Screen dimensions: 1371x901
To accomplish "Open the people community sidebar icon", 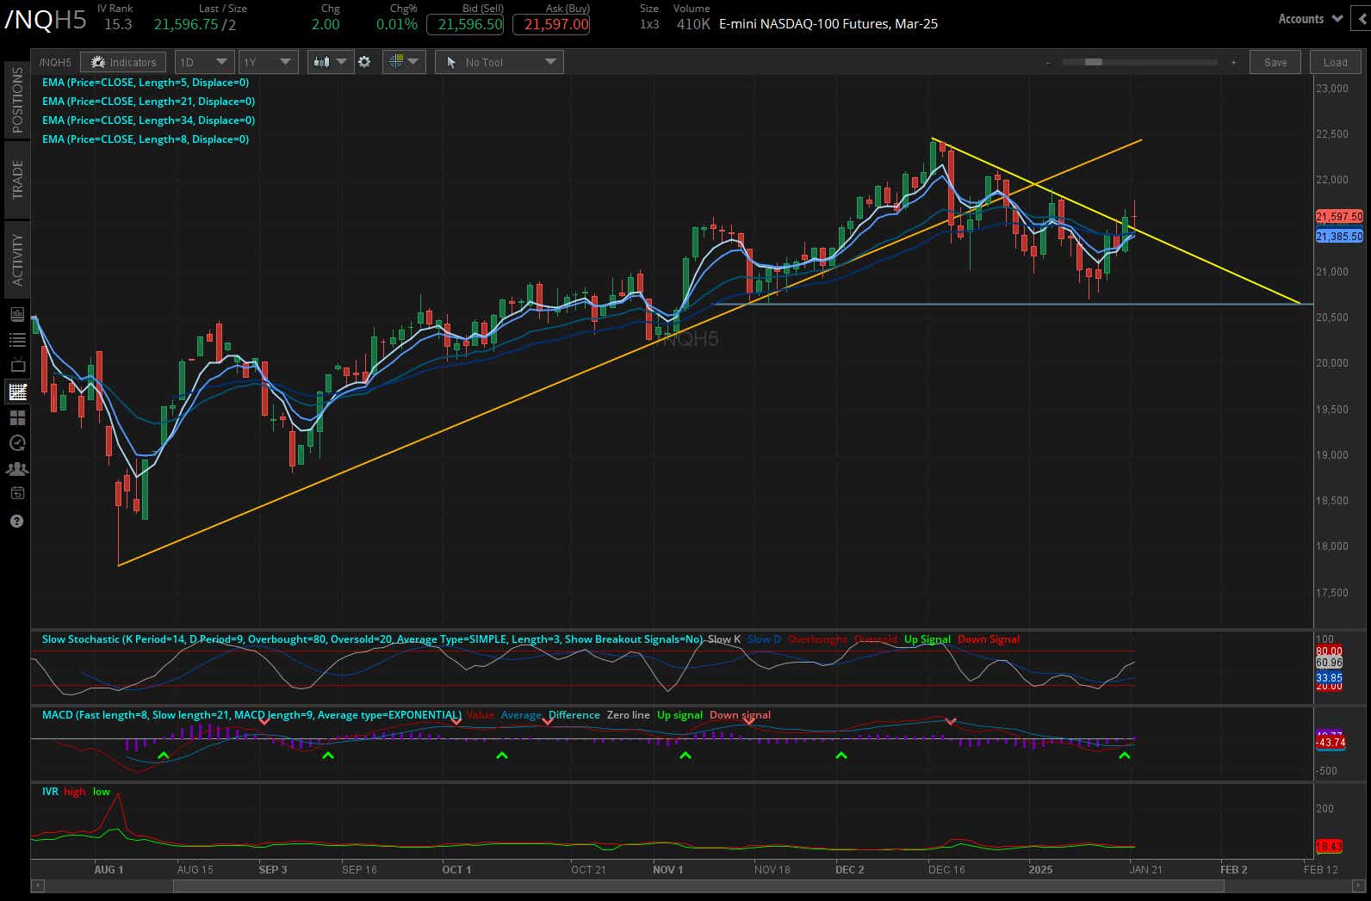I will 16,469.
